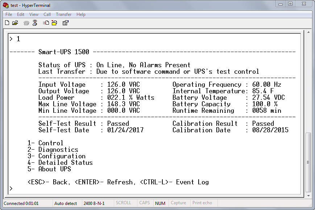Click the HyperTerminal title bar app icon
315x210 pixels.
(x=6, y=5)
